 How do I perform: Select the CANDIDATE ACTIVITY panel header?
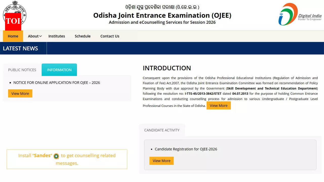(162, 130)
